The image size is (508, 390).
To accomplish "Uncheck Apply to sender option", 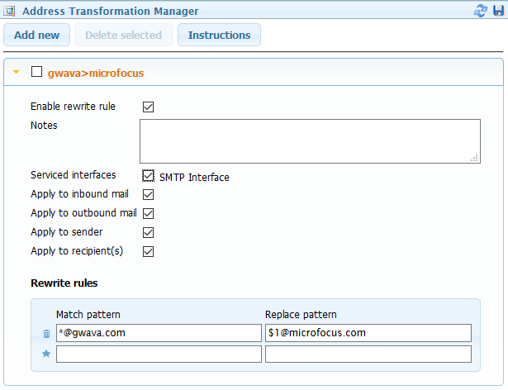I will pyautogui.click(x=149, y=233).
